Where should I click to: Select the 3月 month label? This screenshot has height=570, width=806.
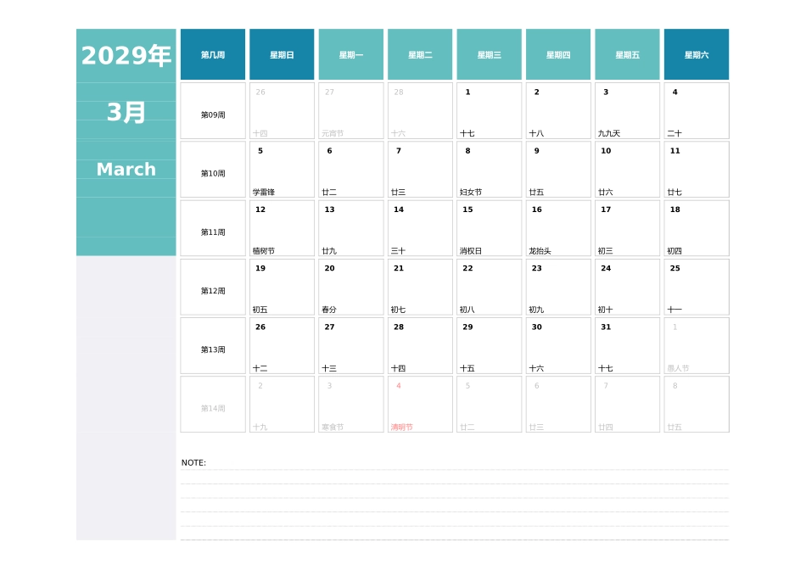[x=126, y=112]
